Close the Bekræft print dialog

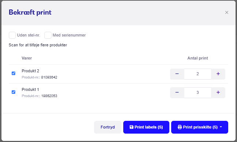click(226, 12)
